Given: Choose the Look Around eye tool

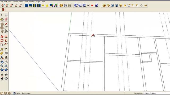Looking at the screenshot, I should point(6,75).
